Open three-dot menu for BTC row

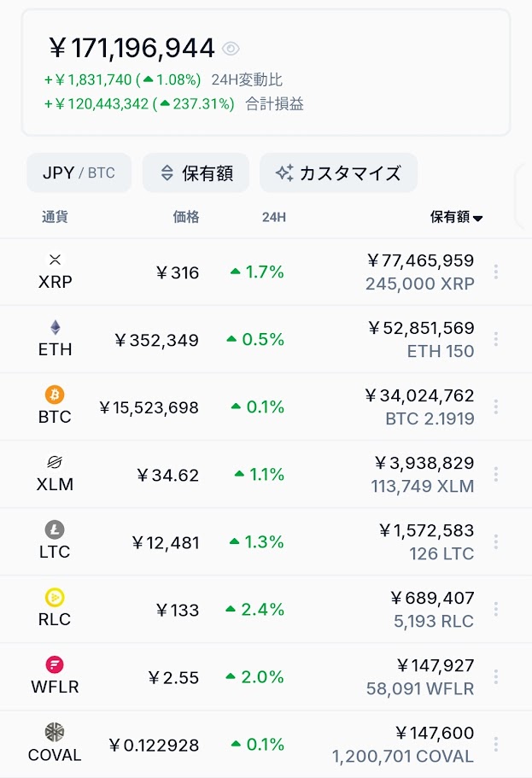tap(496, 407)
